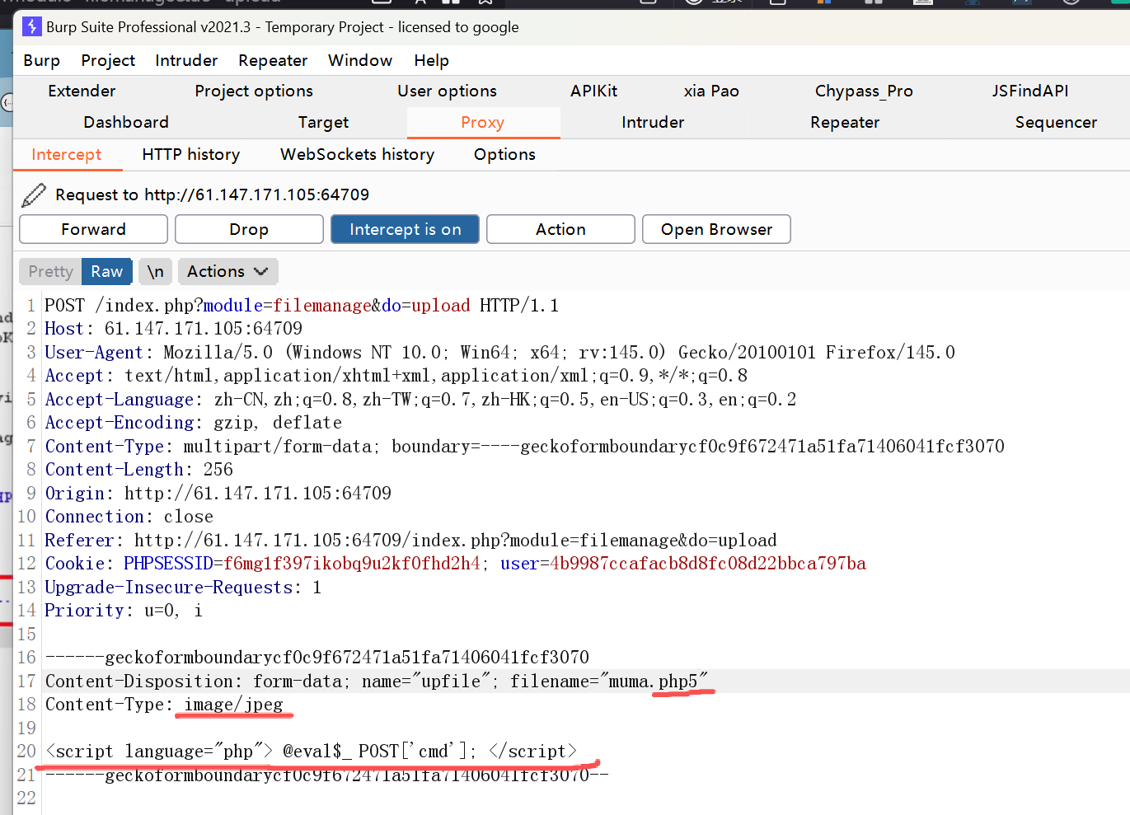Switch to the xia Pao tab
The image size is (1130, 815).
(711, 91)
